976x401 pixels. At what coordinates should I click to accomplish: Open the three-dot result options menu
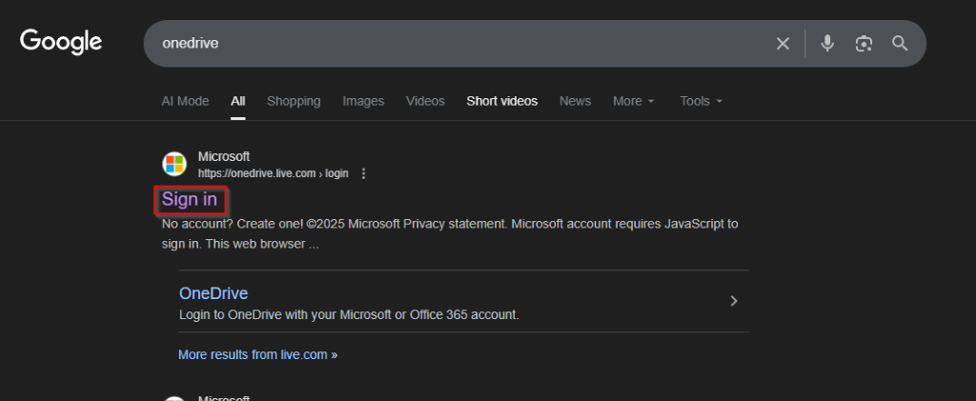(363, 173)
